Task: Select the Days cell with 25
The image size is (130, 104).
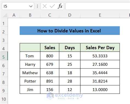Action: tap(70, 64)
